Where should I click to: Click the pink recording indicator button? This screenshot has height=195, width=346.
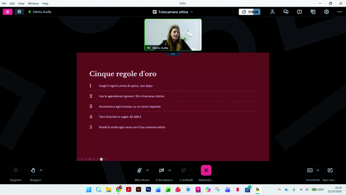point(8,12)
